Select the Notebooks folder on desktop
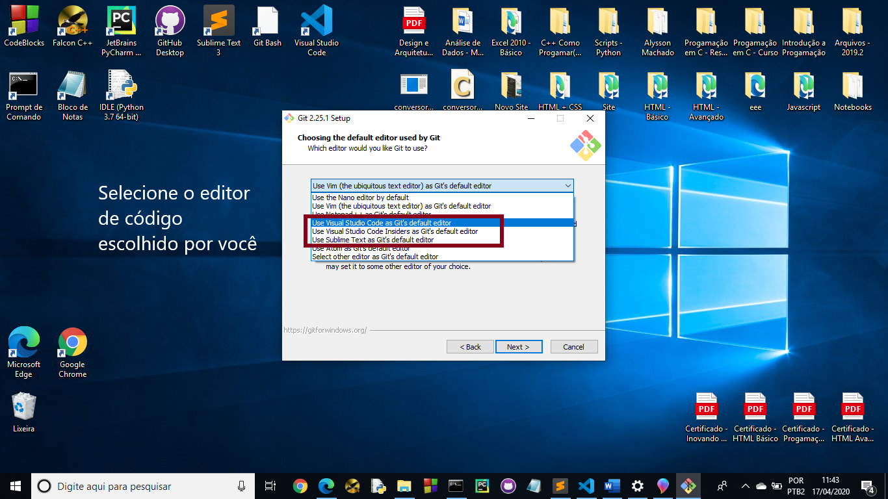This screenshot has height=499, width=888. tap(852, 91)
